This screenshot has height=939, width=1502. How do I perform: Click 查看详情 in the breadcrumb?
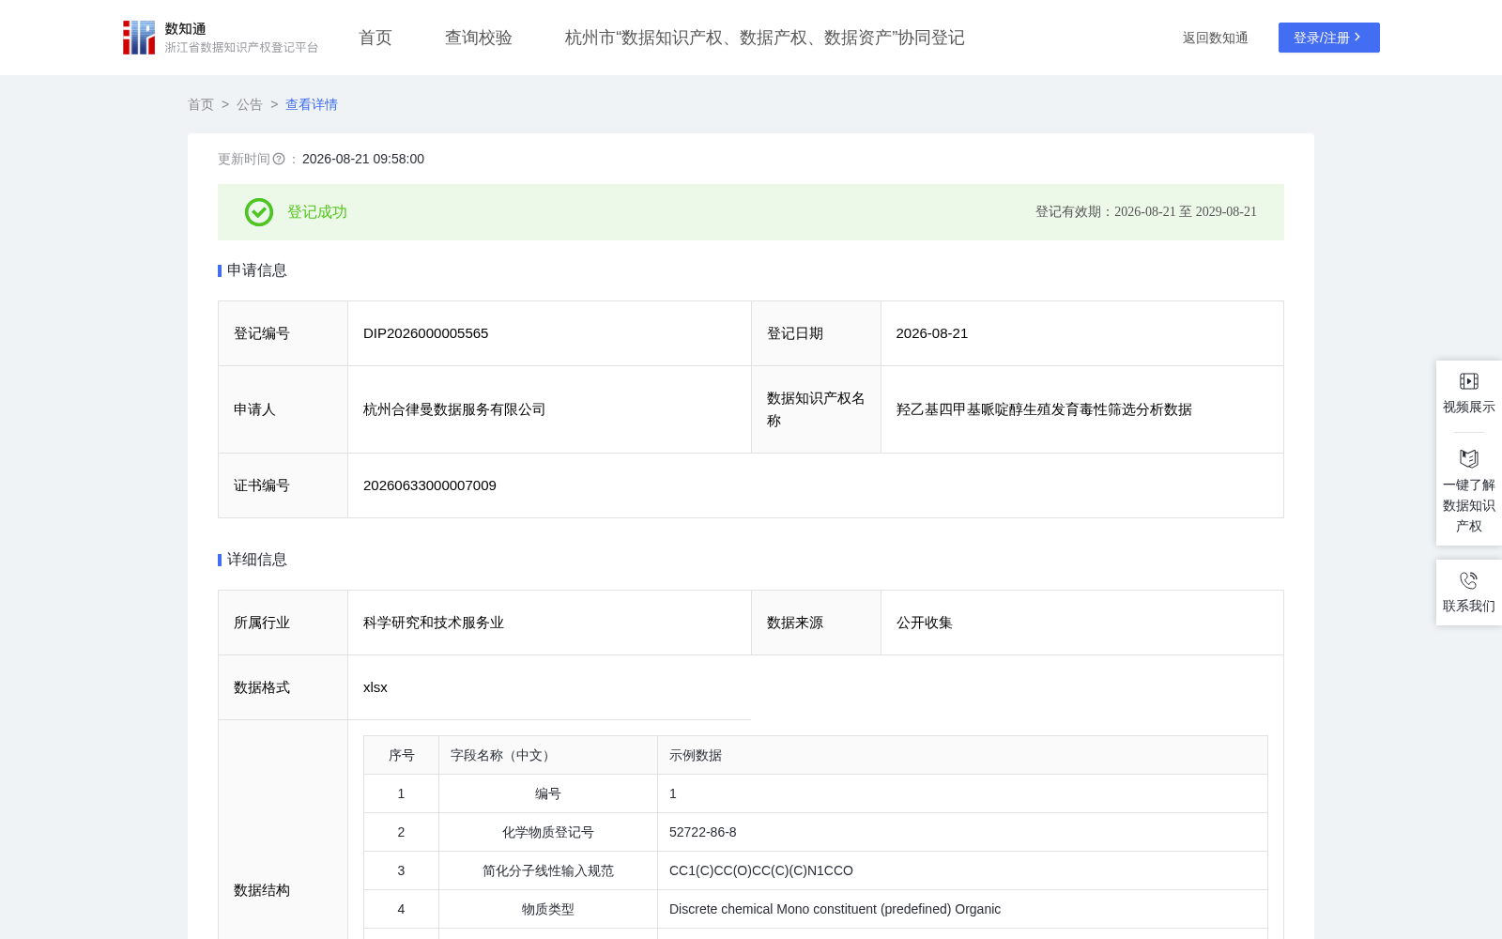(312, 104)
